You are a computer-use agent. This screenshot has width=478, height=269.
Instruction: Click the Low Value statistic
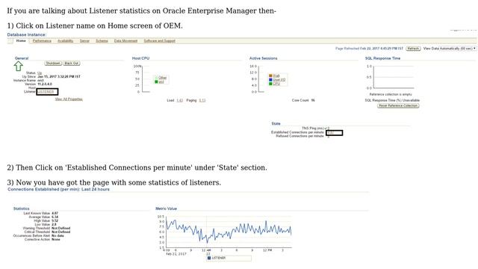coord(54,224)
